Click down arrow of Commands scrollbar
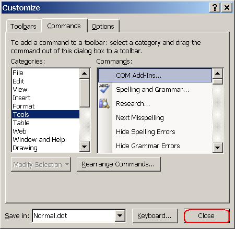The height and width of the screenshot is (229, 235). 217,148
